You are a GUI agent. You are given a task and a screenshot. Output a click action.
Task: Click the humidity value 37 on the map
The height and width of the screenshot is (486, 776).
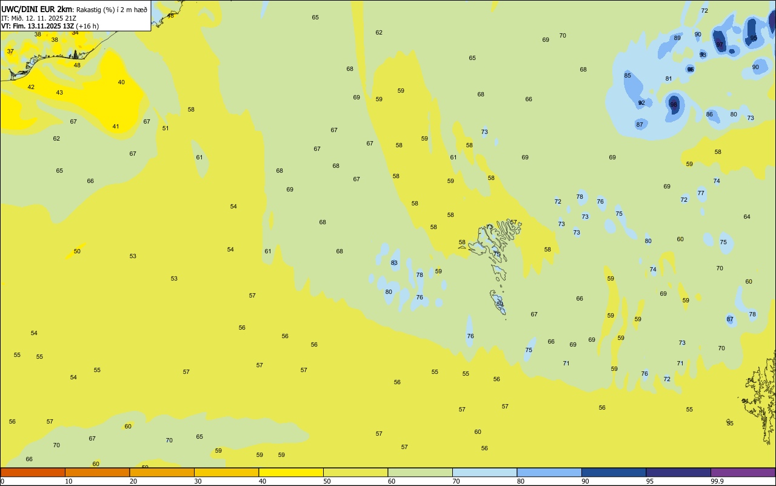10,52
